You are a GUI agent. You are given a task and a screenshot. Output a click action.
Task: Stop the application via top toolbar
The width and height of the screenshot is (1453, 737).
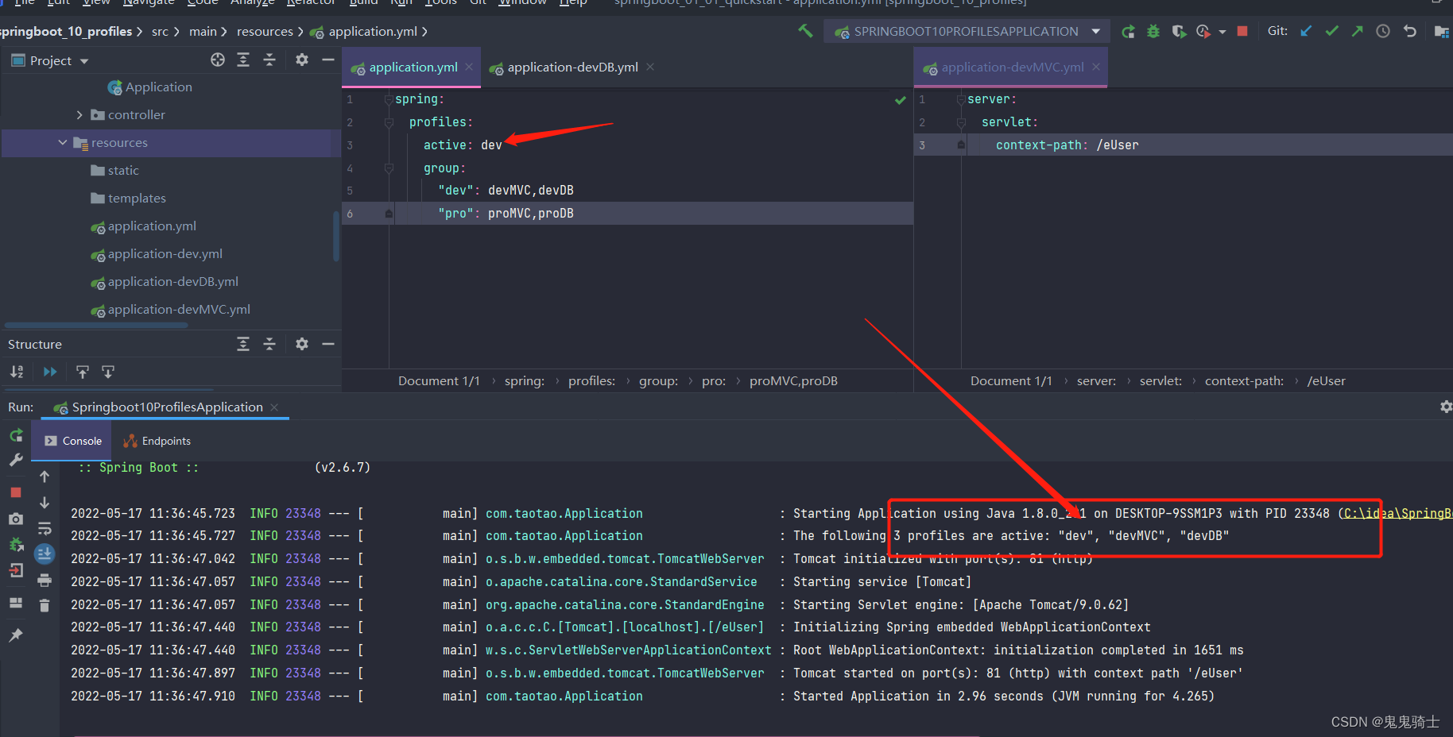pos(1242,32)
